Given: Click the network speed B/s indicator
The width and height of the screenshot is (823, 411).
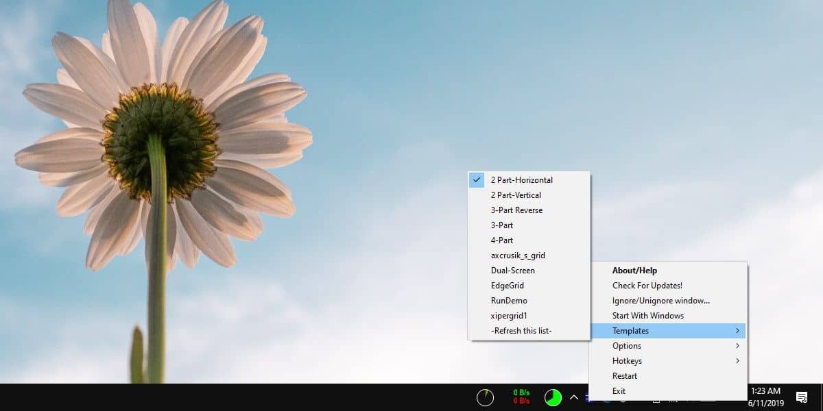Looking at the screenshot, I should tap(521, 397).
